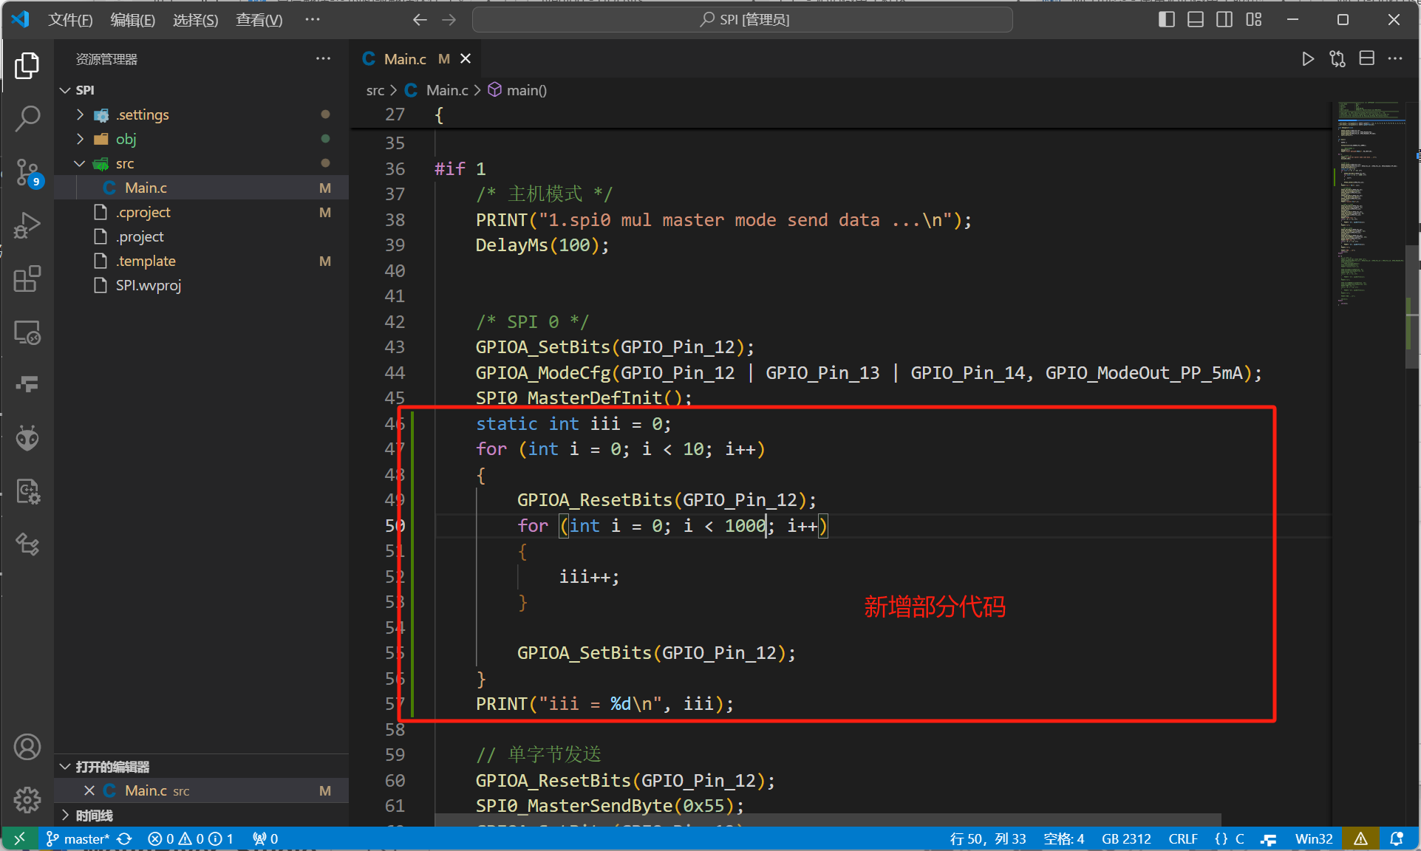Change end of line sequence CRLF
The width and height of the screenshot is (1421, 851).
coord(1183,838)
